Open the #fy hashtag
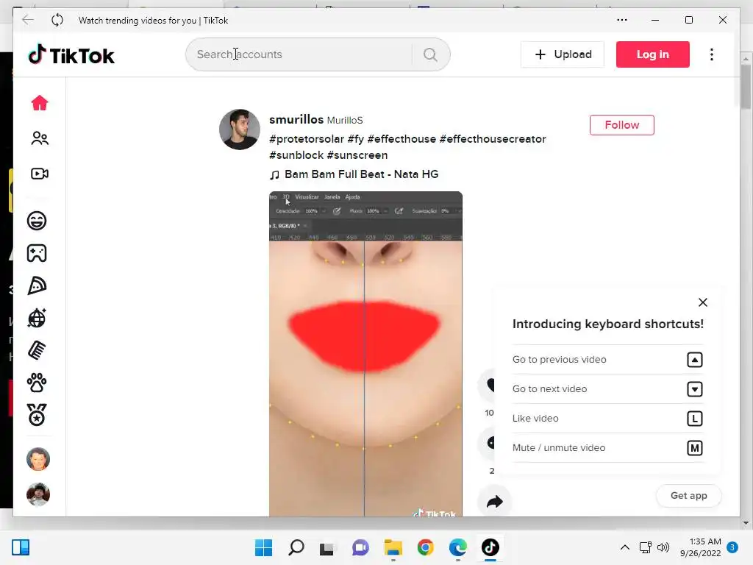Viewport: 753px width, 565px height. [x=356, y=139]
